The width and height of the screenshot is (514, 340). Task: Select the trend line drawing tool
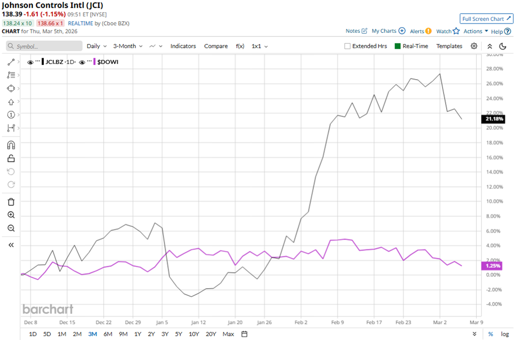[11, 62]
